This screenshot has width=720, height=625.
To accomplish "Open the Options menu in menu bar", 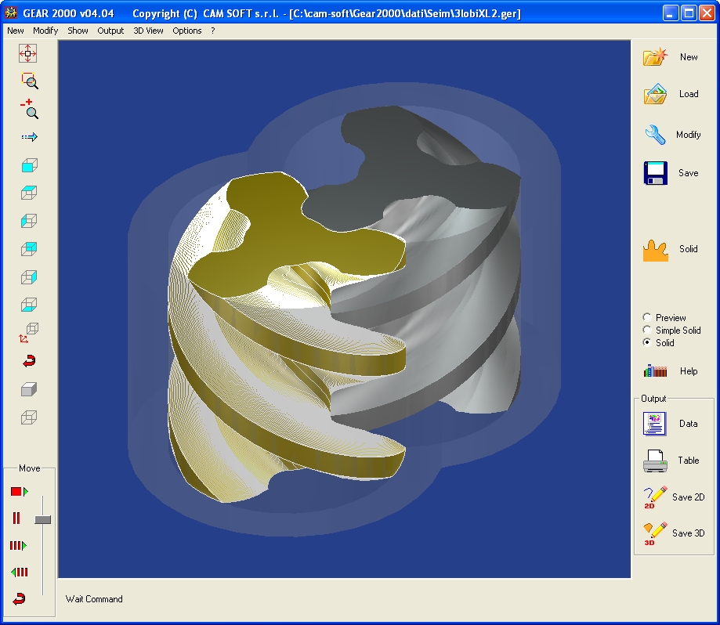I will tap(186, 31).
